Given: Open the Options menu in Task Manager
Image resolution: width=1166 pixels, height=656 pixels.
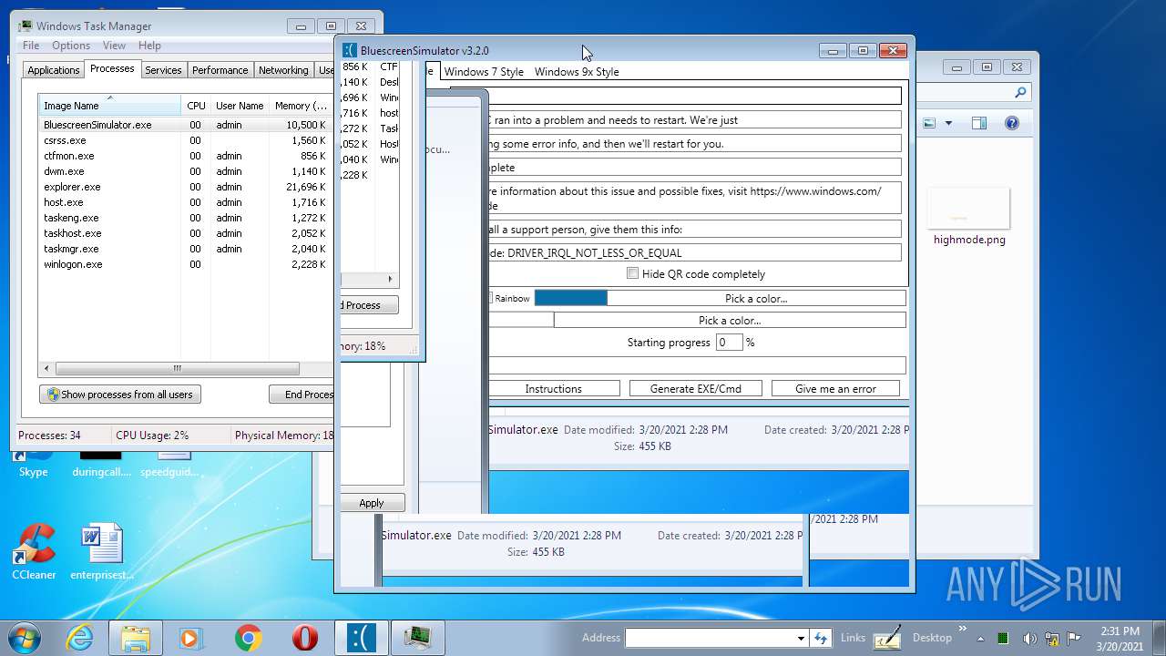Looking at the screenshot, I should pos(70,46).
